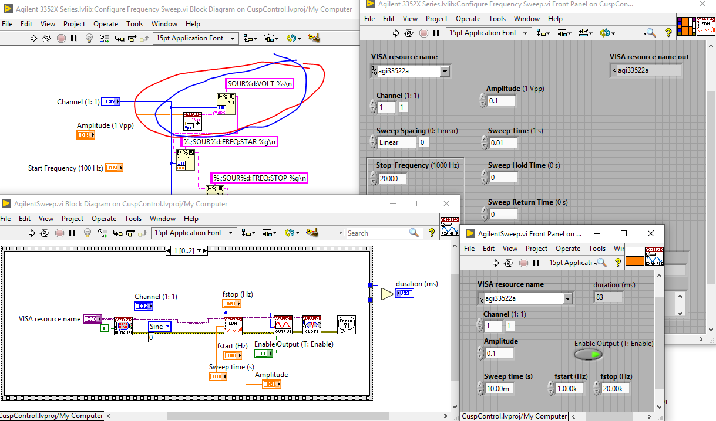The width and height of the screenshot is (716, 421).
Task: Open Resize Objects menu in Configure Frequency Sweep front panel
Action: [x=584, y=33]
